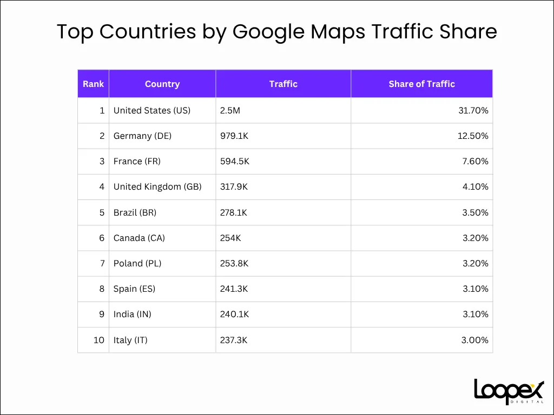Screen dimensions: 554x415
Task: Click the 253.8K traffic value
Action: tap(234, 263)
